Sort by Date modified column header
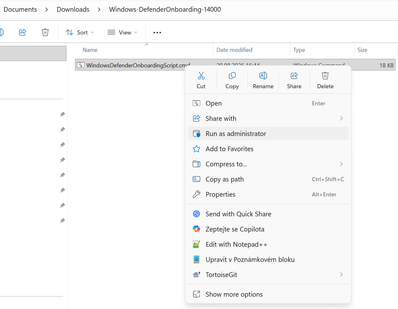This screenshot has width=398, height=309. 234,50
